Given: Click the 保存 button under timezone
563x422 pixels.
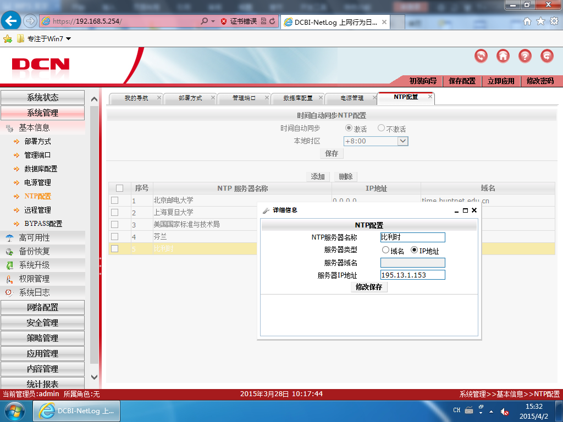Looking at the screenshot, I should (332, 154).
